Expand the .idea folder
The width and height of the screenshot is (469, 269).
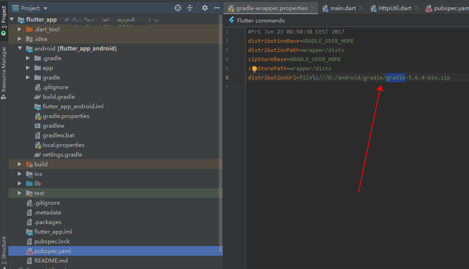tap(20, 39)
